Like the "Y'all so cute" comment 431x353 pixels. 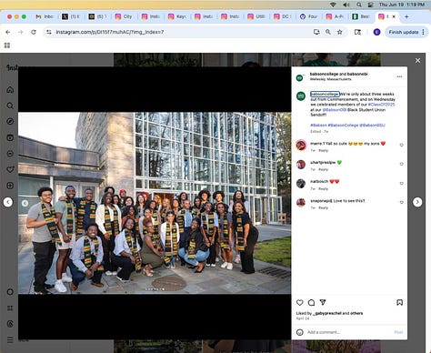coord(401,145)
